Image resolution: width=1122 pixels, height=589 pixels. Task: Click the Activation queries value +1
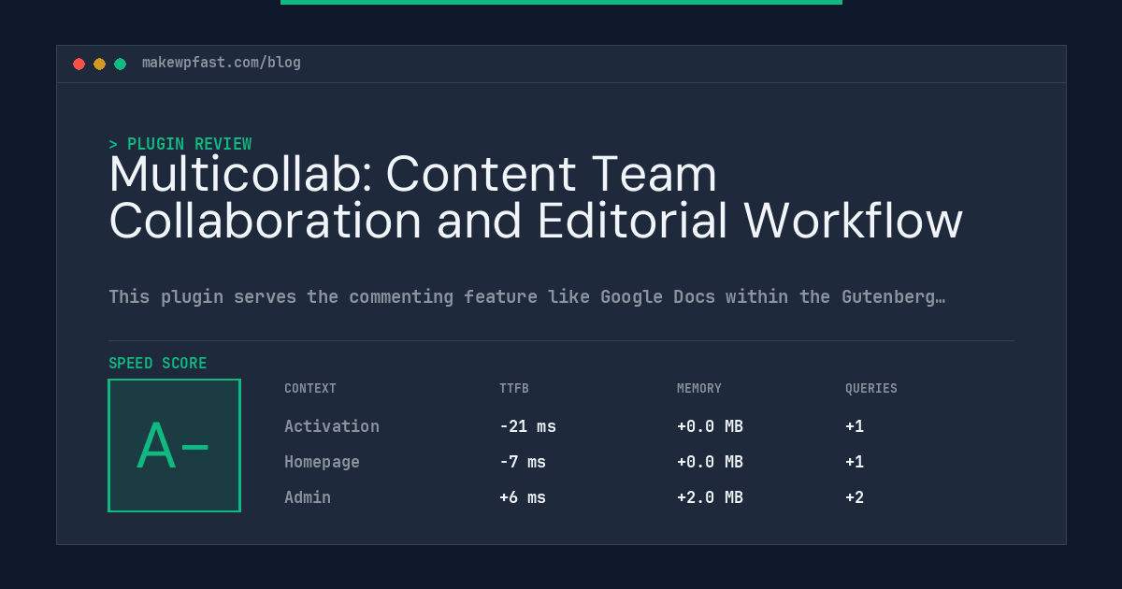[855, 426]
